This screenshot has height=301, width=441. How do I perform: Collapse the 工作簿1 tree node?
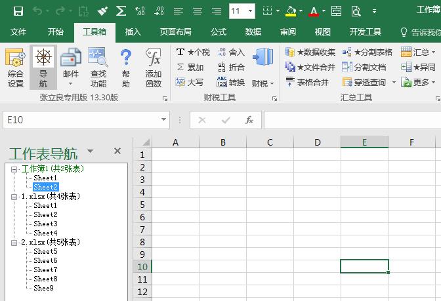[15, 169]
